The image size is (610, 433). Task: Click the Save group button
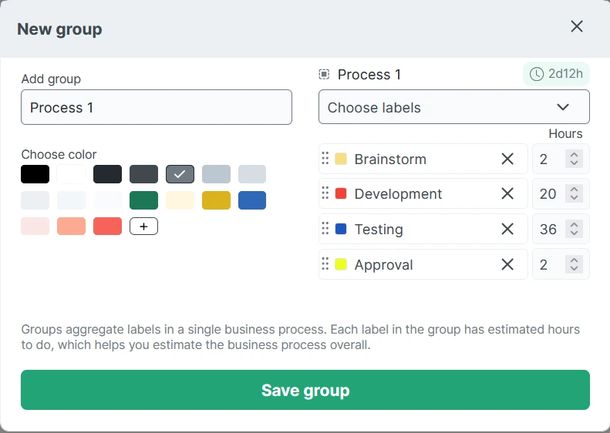[305, 390]
